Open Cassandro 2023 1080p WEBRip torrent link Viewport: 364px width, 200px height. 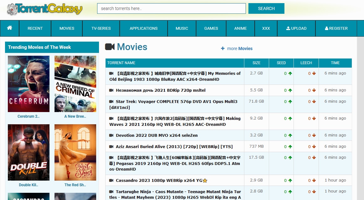[x=159, y=181]
